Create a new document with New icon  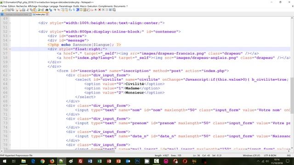[3, 10]
